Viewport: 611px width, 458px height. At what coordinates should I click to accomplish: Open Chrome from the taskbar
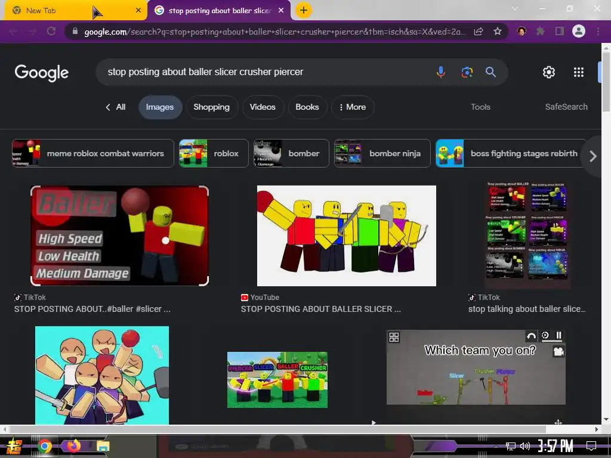[44, 446]
